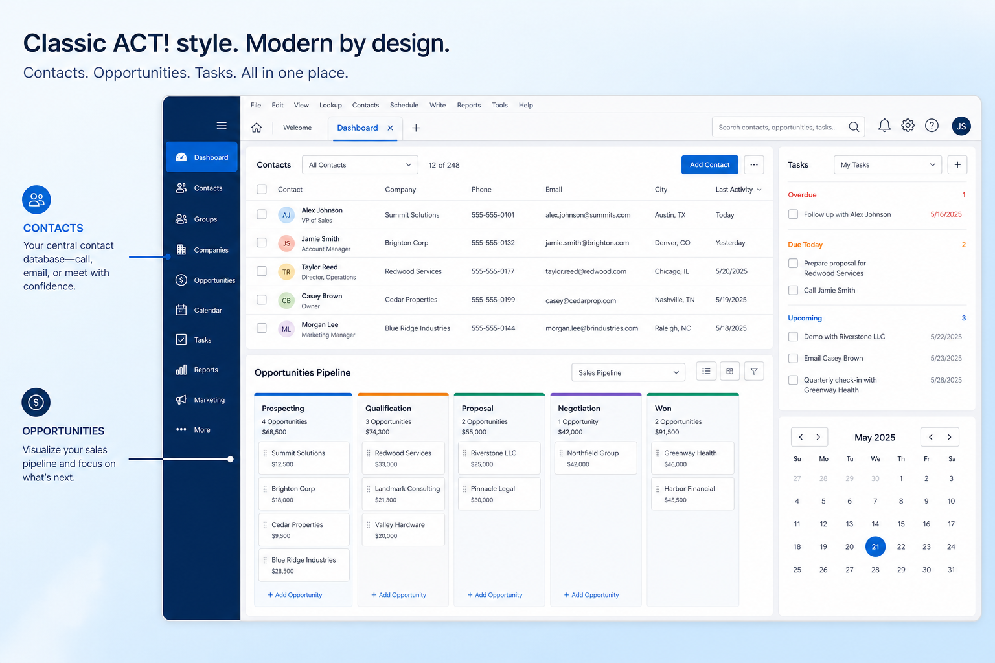Open the Tools menu
Screen dimensions: 995x663
pyautogui.click(x=499, y=105)
